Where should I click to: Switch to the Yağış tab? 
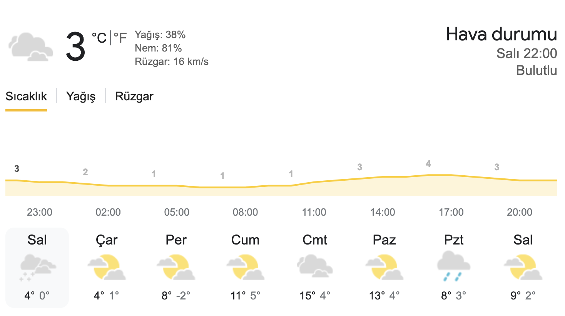pyautogui.click(x=81, y=96)
